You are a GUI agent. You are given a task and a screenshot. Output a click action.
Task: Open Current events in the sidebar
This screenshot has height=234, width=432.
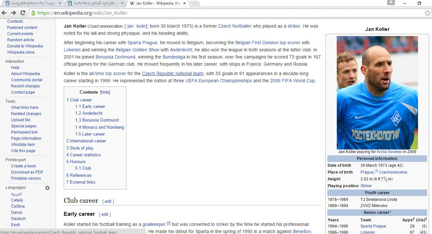point(20,34)
